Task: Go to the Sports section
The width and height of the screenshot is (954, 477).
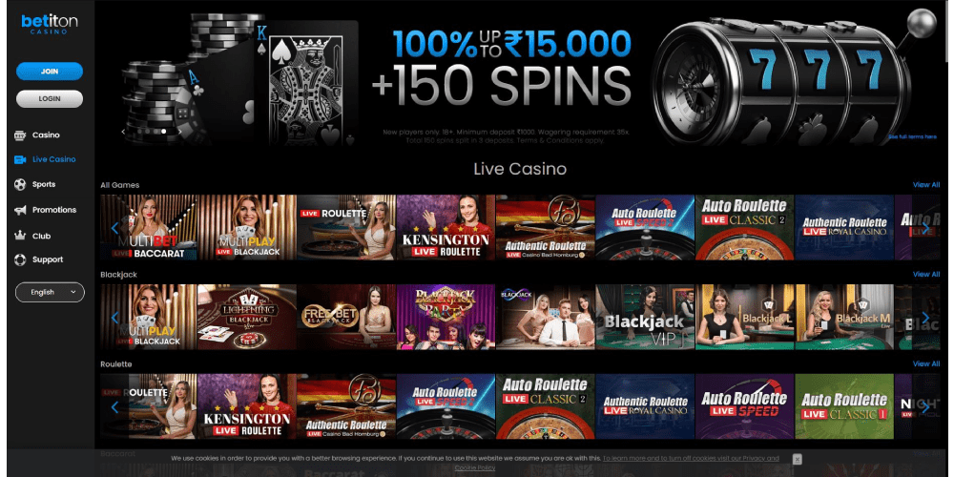Action: pos(44,184)
